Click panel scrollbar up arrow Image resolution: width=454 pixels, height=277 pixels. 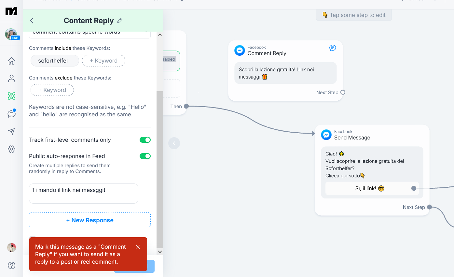point(159,35)
